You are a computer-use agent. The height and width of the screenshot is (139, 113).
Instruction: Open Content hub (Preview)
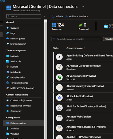click(21, 100)
